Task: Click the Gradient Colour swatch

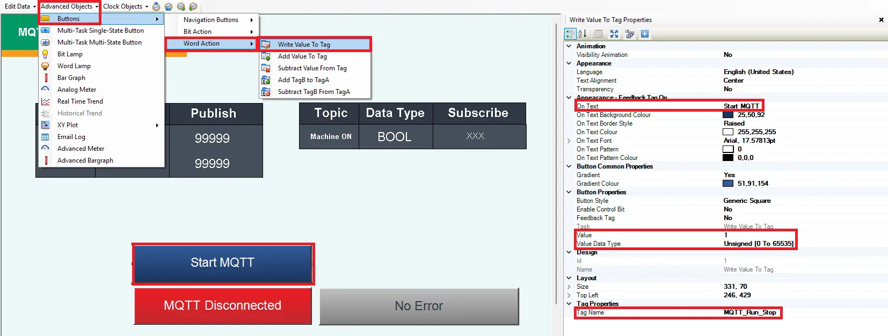Action: pyautogui.click(x=728, y=184)
